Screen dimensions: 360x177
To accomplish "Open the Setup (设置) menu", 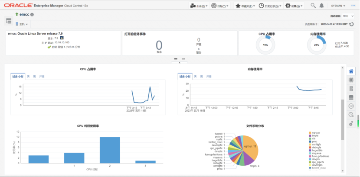I will pyautogui.click(x=294, y=6).
